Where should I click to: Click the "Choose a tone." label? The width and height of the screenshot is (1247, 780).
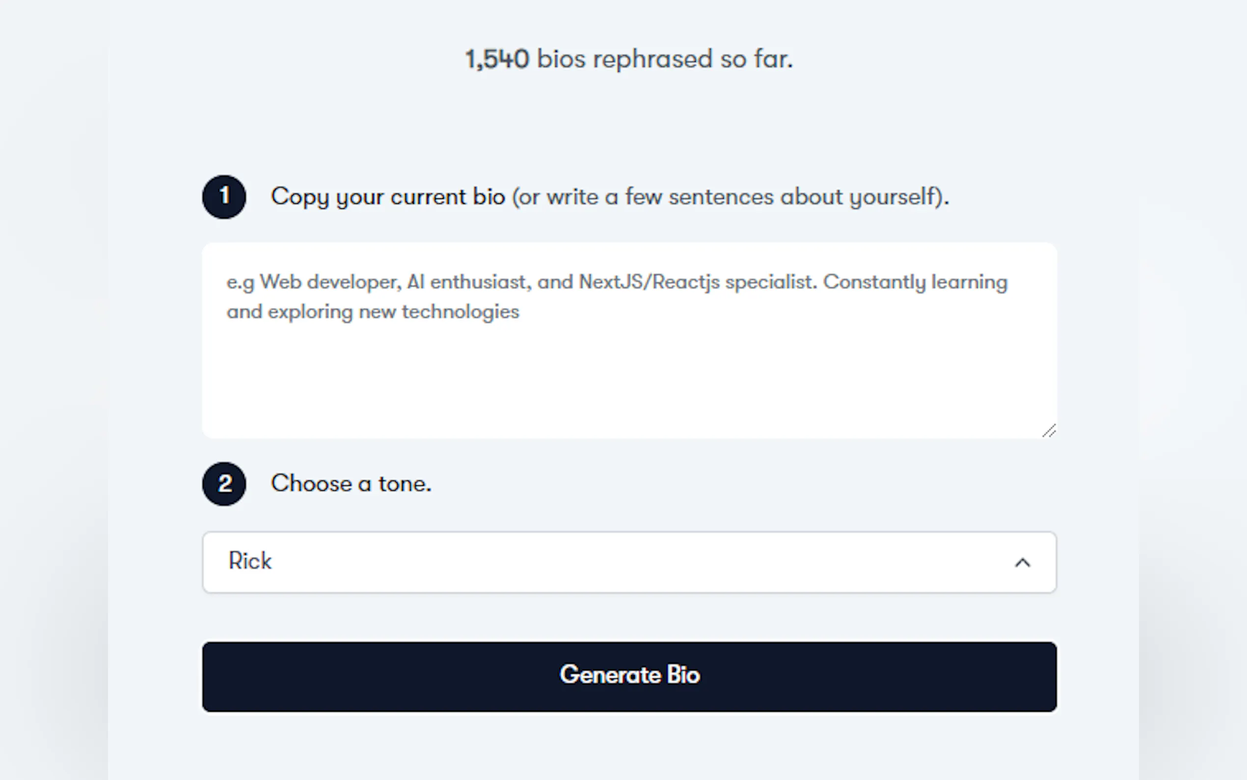coord(351,483)
